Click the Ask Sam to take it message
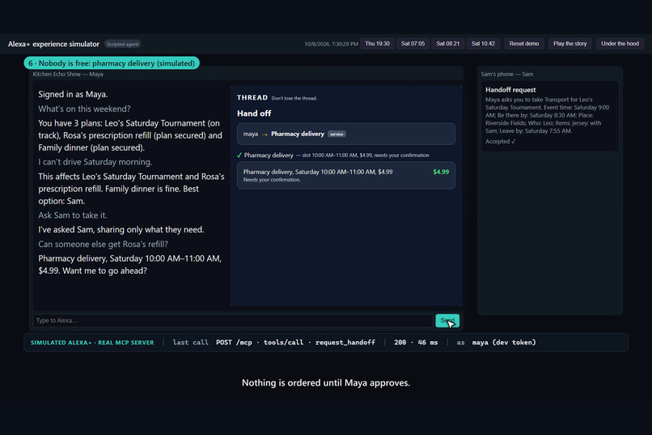This screenshot has width=652, height=435. tap(73, 215)
